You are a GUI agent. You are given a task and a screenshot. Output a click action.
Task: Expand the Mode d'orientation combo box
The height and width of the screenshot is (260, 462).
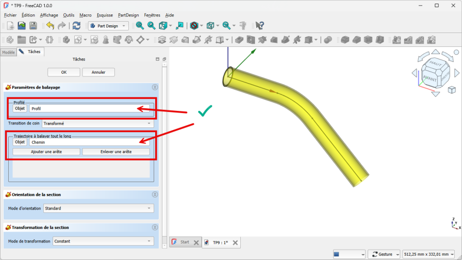point(98,208)
